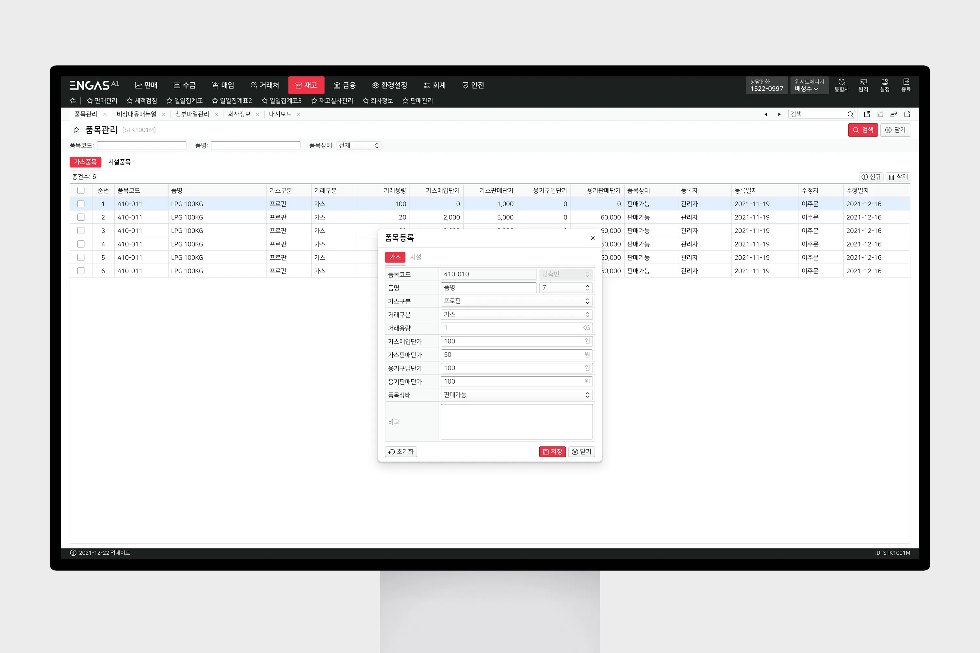Screen dimensions: 980x653
Task: Click 신규 button to add item
Action: [871, 177]
